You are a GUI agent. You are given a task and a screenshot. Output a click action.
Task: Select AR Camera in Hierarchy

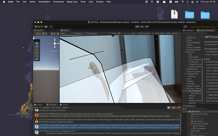pos(200,126)
